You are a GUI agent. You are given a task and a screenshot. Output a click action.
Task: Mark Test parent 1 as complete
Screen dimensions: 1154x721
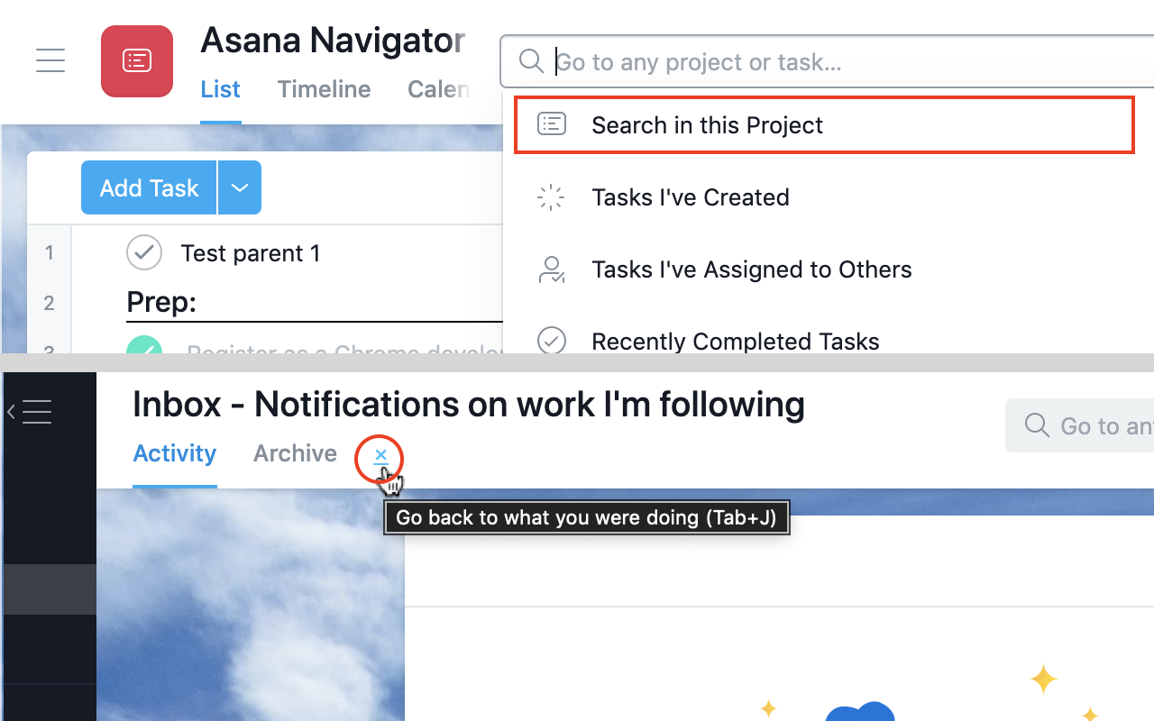pos(144,253)
